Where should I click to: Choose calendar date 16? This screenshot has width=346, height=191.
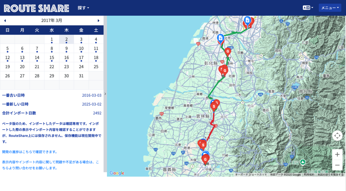67,57
